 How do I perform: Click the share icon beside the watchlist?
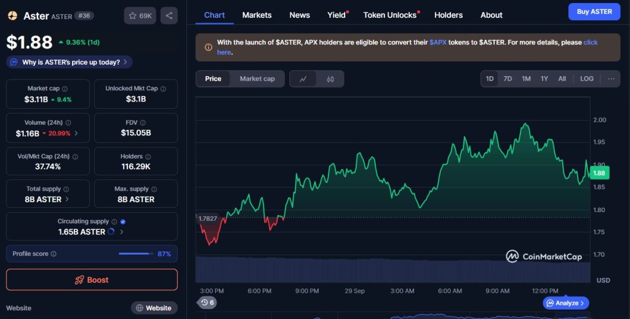[169, 15]
